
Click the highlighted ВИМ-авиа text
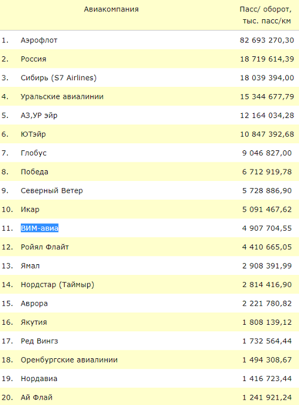point(39,228)
